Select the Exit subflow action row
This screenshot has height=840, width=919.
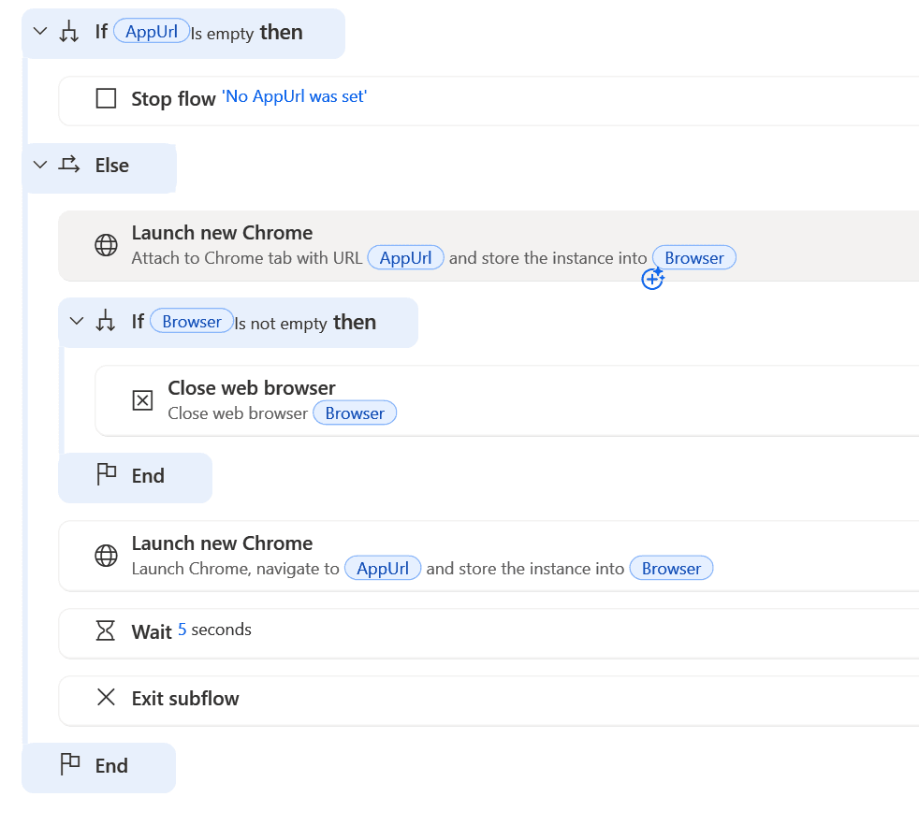coord(489,702)
